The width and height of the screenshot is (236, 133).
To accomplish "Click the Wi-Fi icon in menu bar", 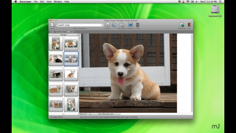I will click(x=188, y=2).
